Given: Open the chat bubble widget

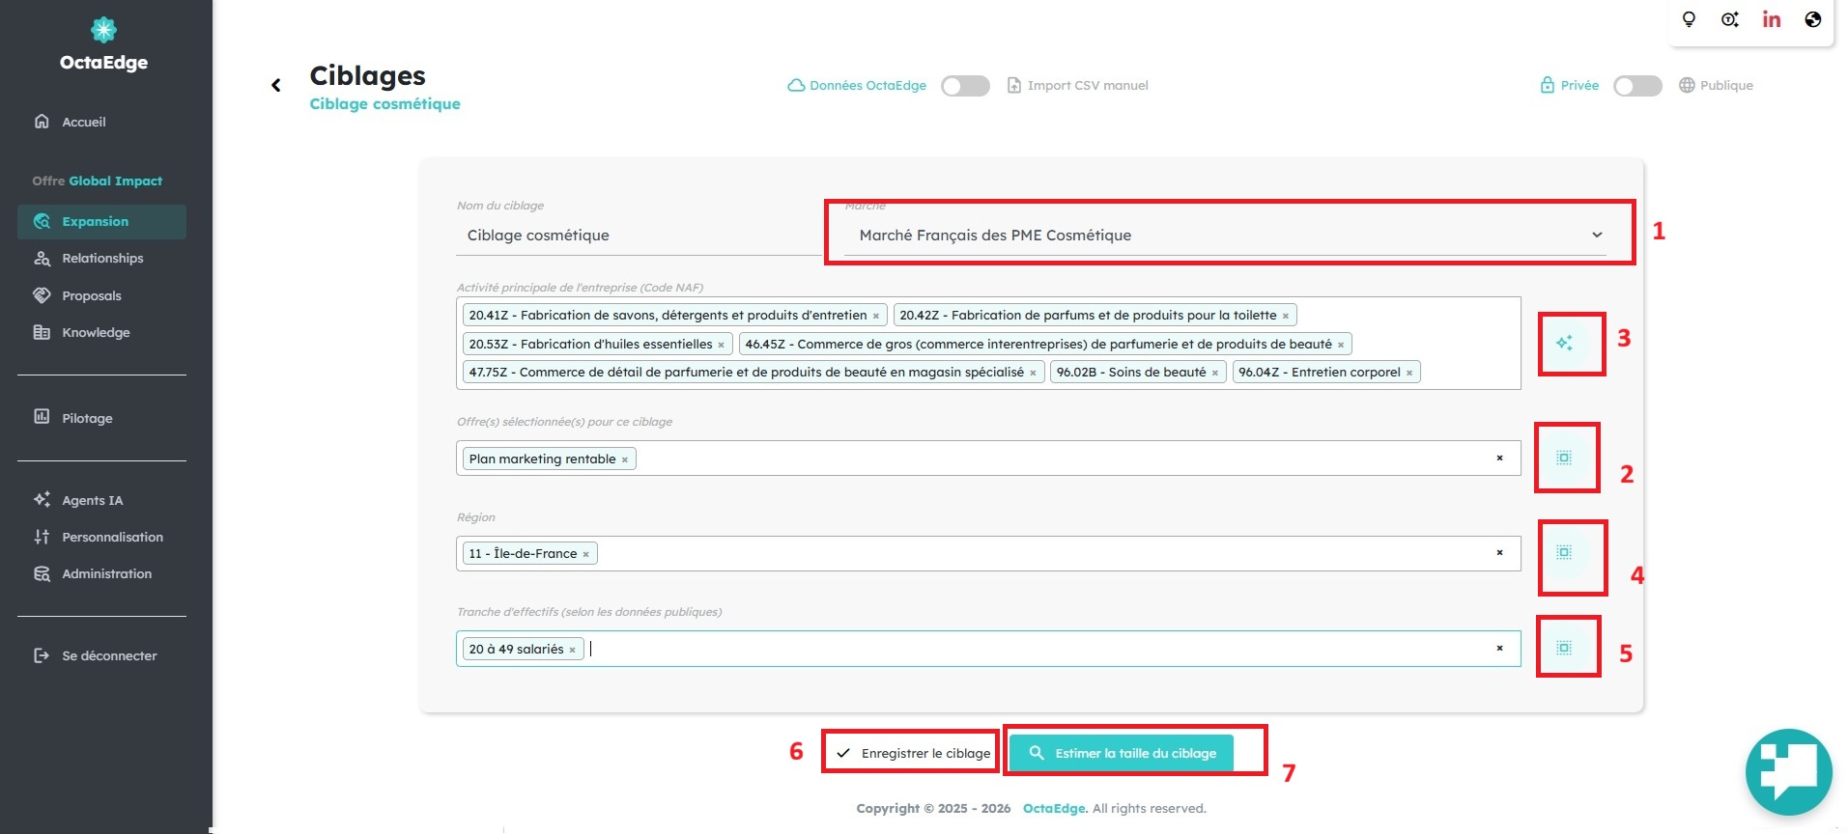Looking at the screenshot, I should (x=1788, y=771).
